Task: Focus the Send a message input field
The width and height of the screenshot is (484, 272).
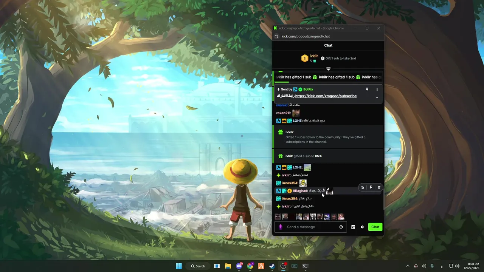Action: (311, 227)
